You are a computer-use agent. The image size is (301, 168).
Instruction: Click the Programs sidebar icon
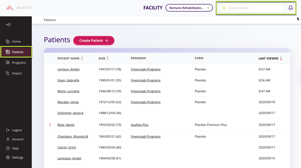click(8, 63)
